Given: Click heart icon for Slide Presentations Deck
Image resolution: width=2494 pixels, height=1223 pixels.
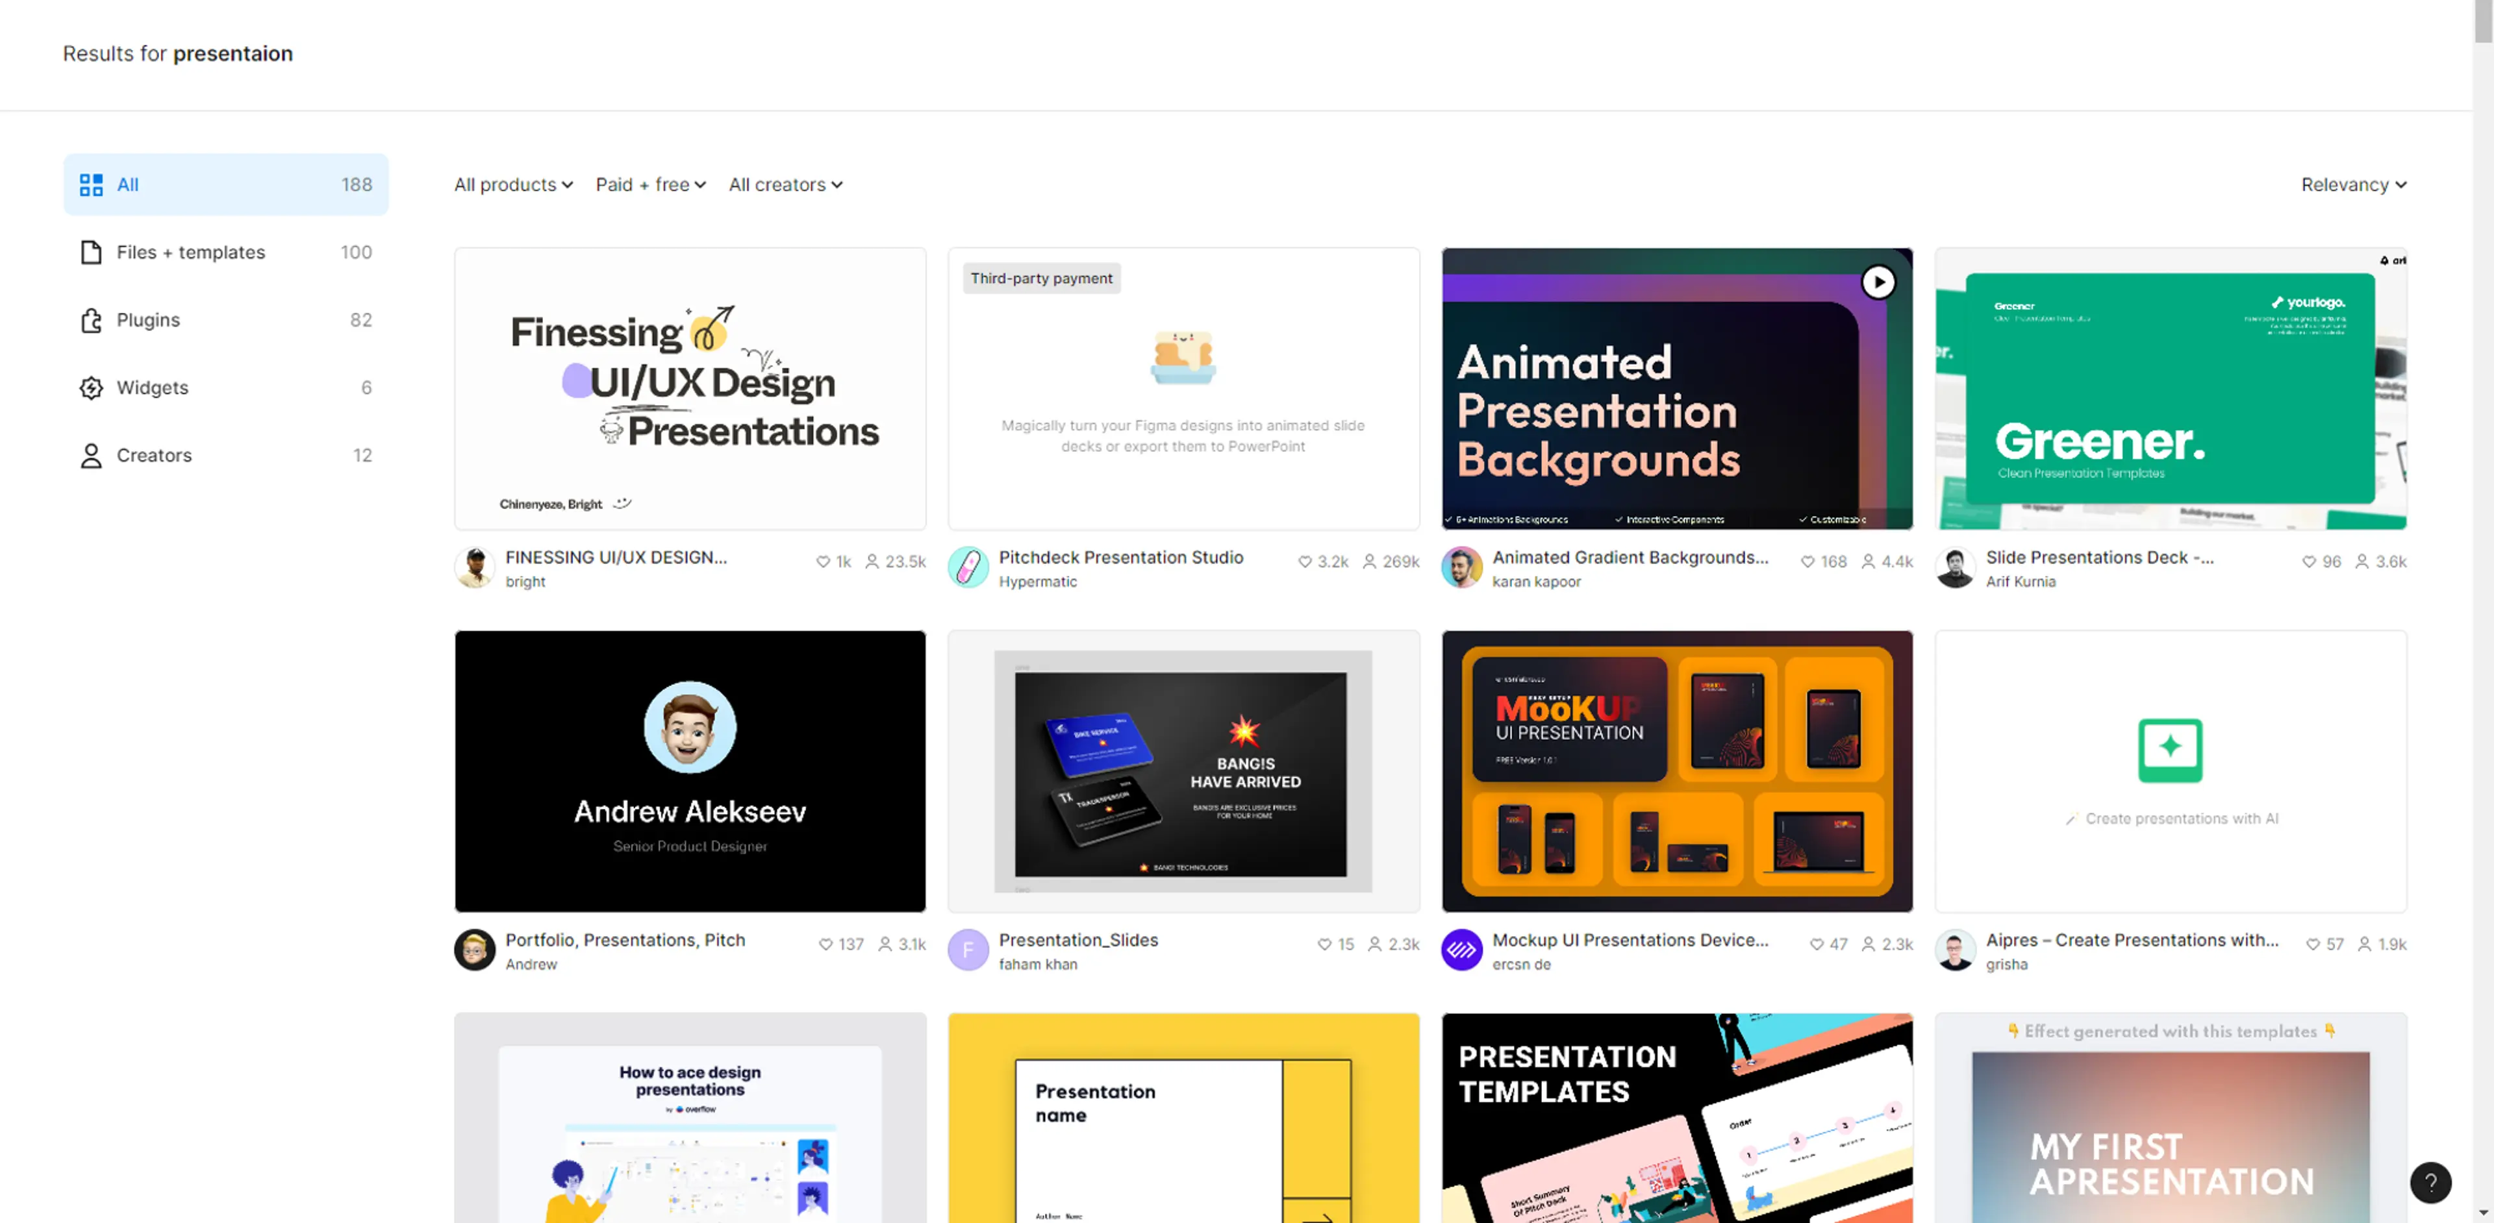Looking at the screenshot, I should point(2309,561).
